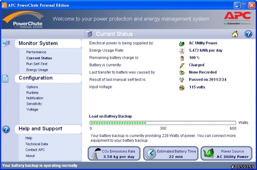257x170 pixels.
Task: Open the Run Self-Test page
Action: (37, 64)
